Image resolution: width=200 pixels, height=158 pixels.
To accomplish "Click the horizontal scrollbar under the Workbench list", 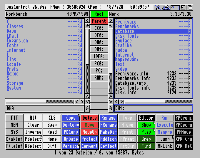I will 40,102.
